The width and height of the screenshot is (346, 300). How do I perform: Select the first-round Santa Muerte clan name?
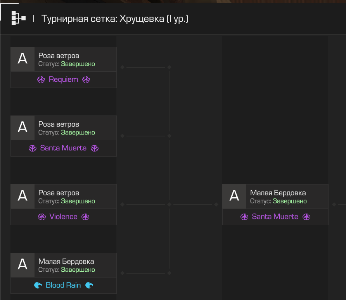(63, 148)
